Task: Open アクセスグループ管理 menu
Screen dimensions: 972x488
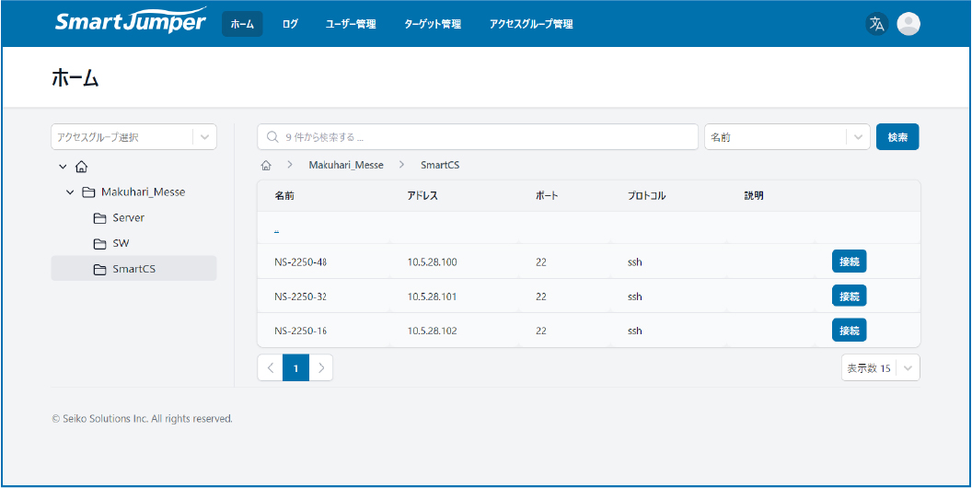Action: [530, 24]
